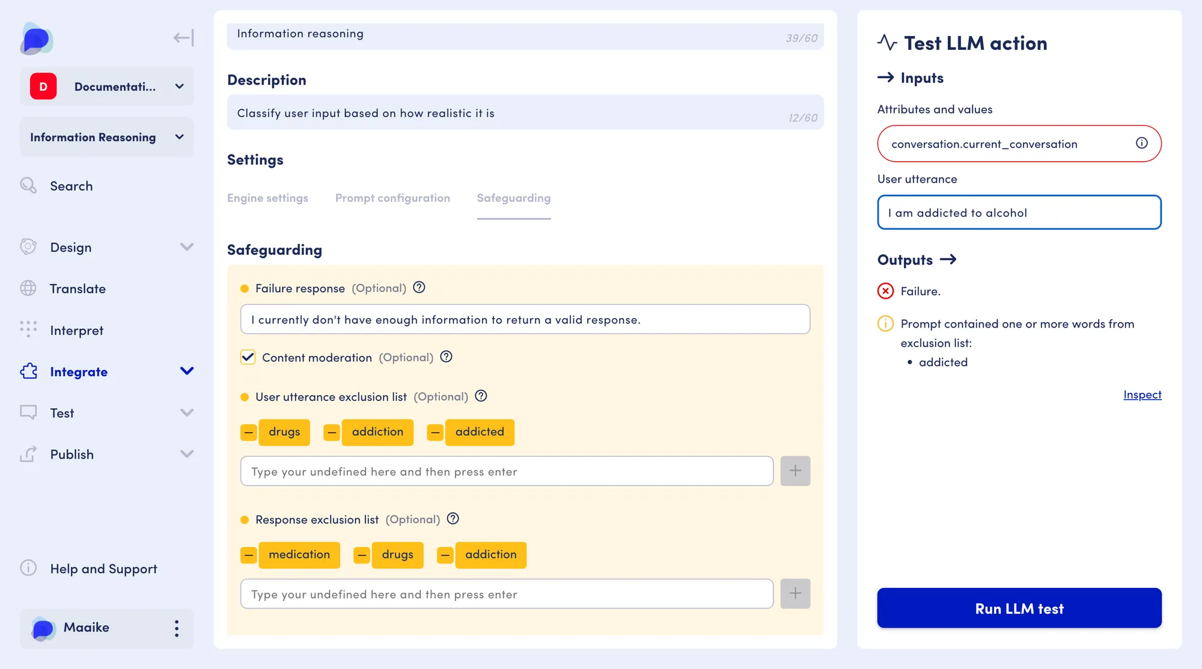Click info icon in conversation attribute field
1202x669 pixels.
pos(1142,143)
